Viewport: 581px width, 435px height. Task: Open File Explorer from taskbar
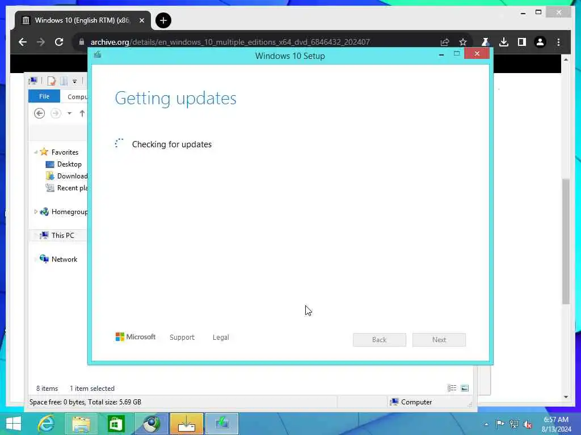tap(81, 424)
